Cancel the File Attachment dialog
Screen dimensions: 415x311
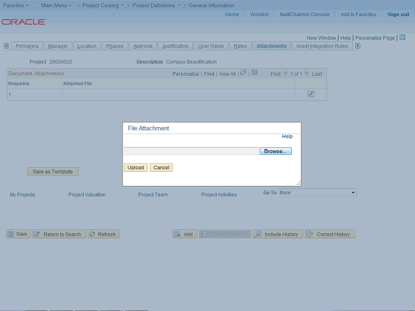pyautogui.click(x=161, y=167)
